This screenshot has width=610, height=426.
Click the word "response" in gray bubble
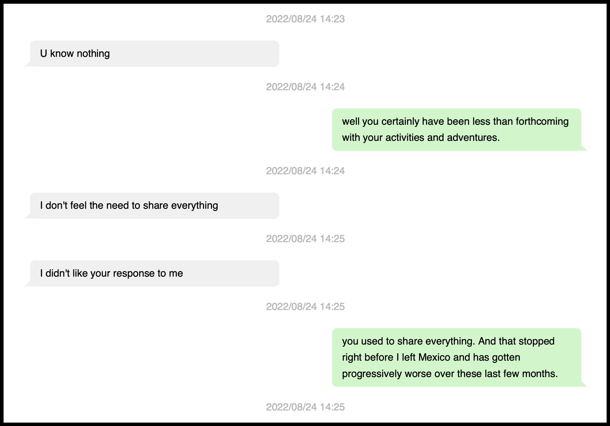[134, 273]
